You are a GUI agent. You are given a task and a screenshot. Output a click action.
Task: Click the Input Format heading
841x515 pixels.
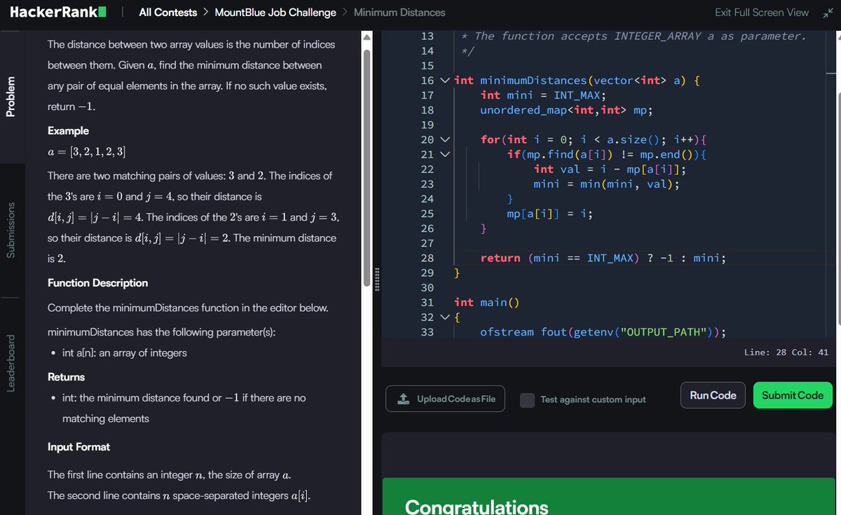pyautogui.click(x=78, y=447)
